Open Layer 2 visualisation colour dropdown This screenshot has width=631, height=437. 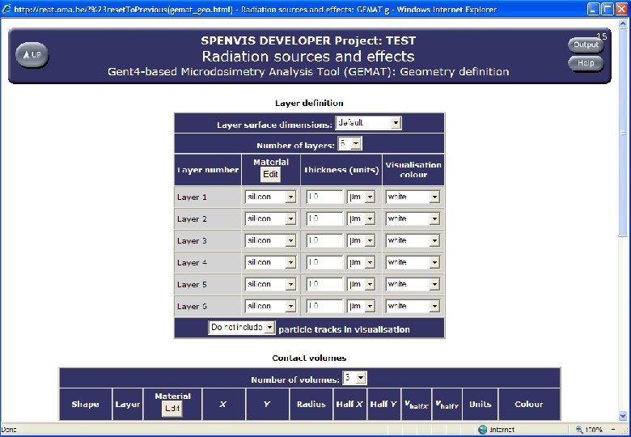[x=413, y=218]
